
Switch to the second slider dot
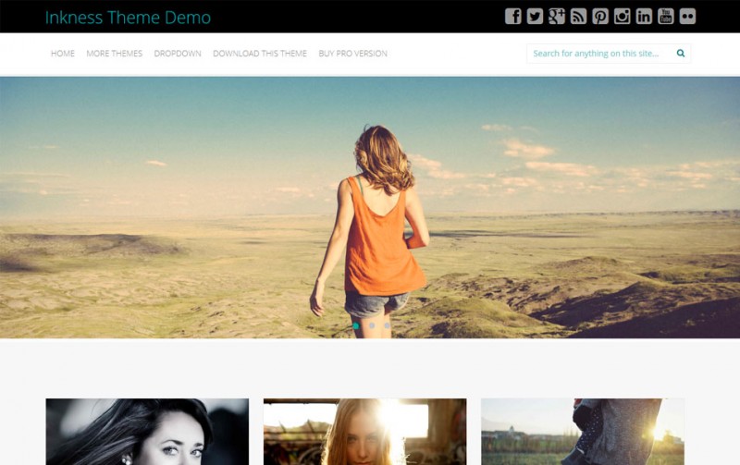[x=372, y=325]
